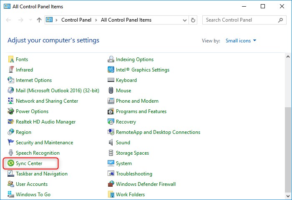Open the User Accounts link

tap(32, 184)
